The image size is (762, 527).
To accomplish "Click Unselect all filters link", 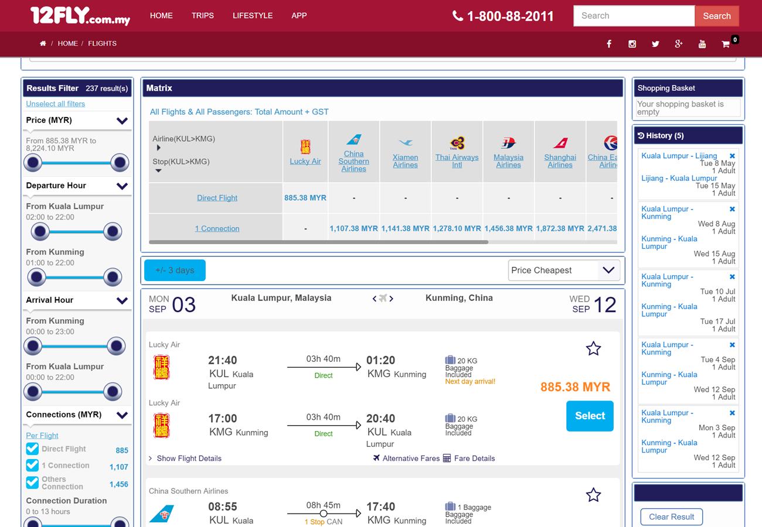I will 55,104.
